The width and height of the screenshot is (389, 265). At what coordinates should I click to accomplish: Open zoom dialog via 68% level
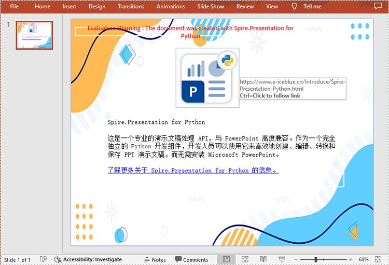coord(364,259)
